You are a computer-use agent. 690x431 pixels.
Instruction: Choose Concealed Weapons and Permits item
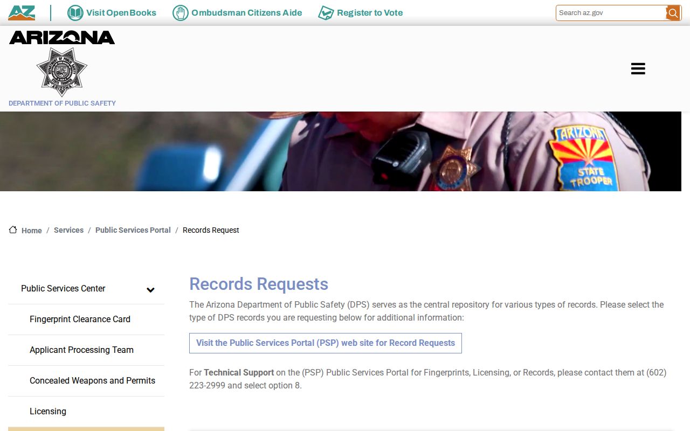pyautogui.click(x=92, y=381)
